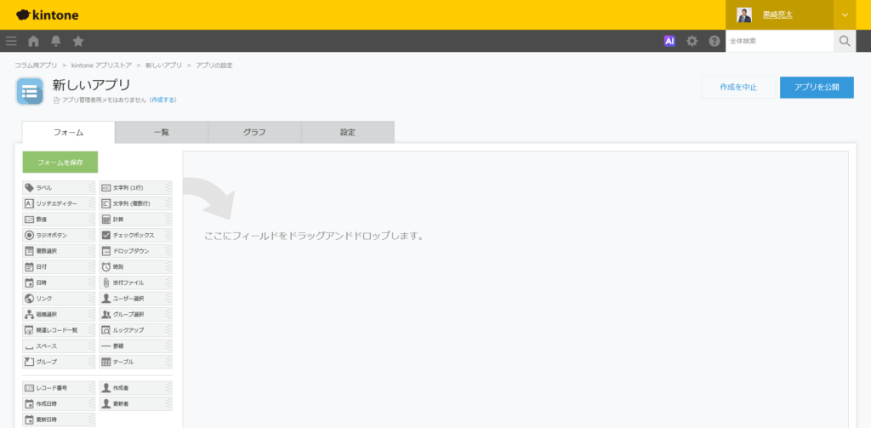Go to コラム用アプリ breadcrumb
This screenshot has height=428, width=871.
pyautogui.click(x=36, y=66)
